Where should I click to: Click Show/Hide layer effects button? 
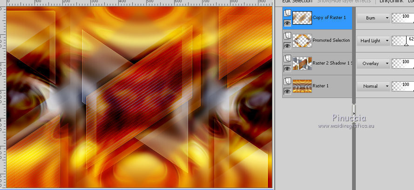point(344,1)
